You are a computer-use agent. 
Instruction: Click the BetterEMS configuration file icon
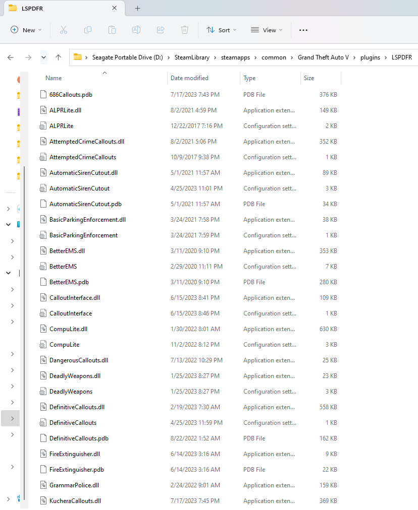pos(43,267)
